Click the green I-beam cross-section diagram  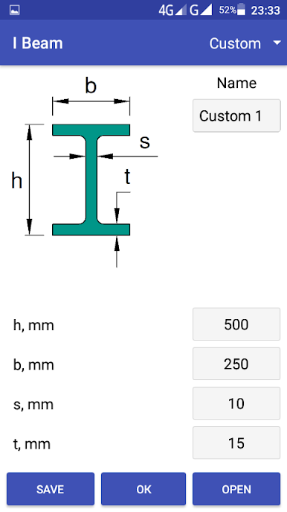click(x=91, y=180)
